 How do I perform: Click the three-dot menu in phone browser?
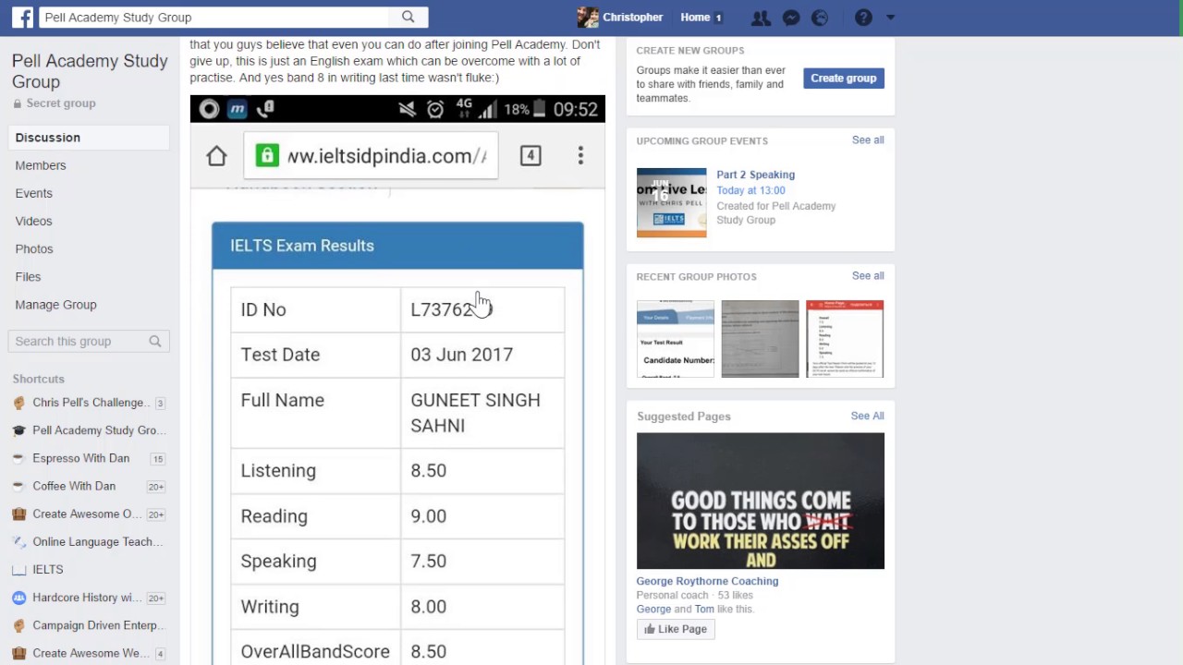(580, 155)
